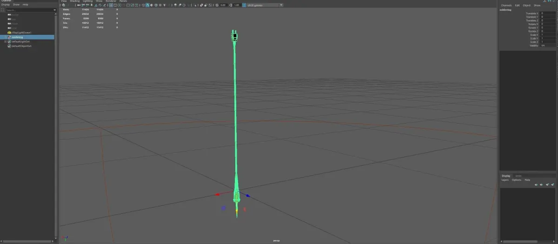Toggle the smooth shade all icon
Screen dimensions: 558x244
coord(147,5)
